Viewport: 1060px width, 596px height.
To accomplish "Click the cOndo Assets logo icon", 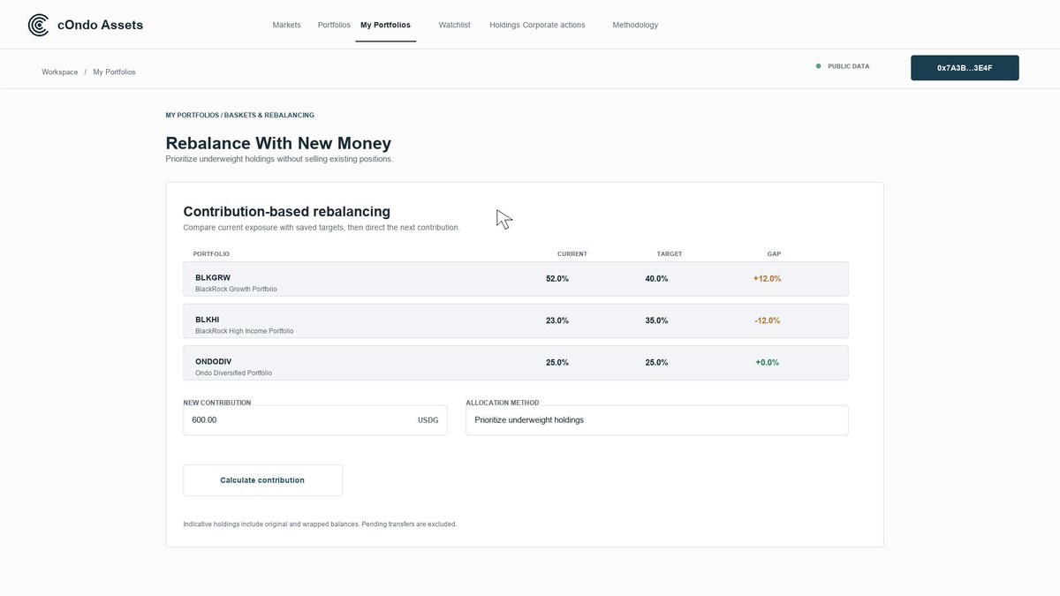I will 39,25.
